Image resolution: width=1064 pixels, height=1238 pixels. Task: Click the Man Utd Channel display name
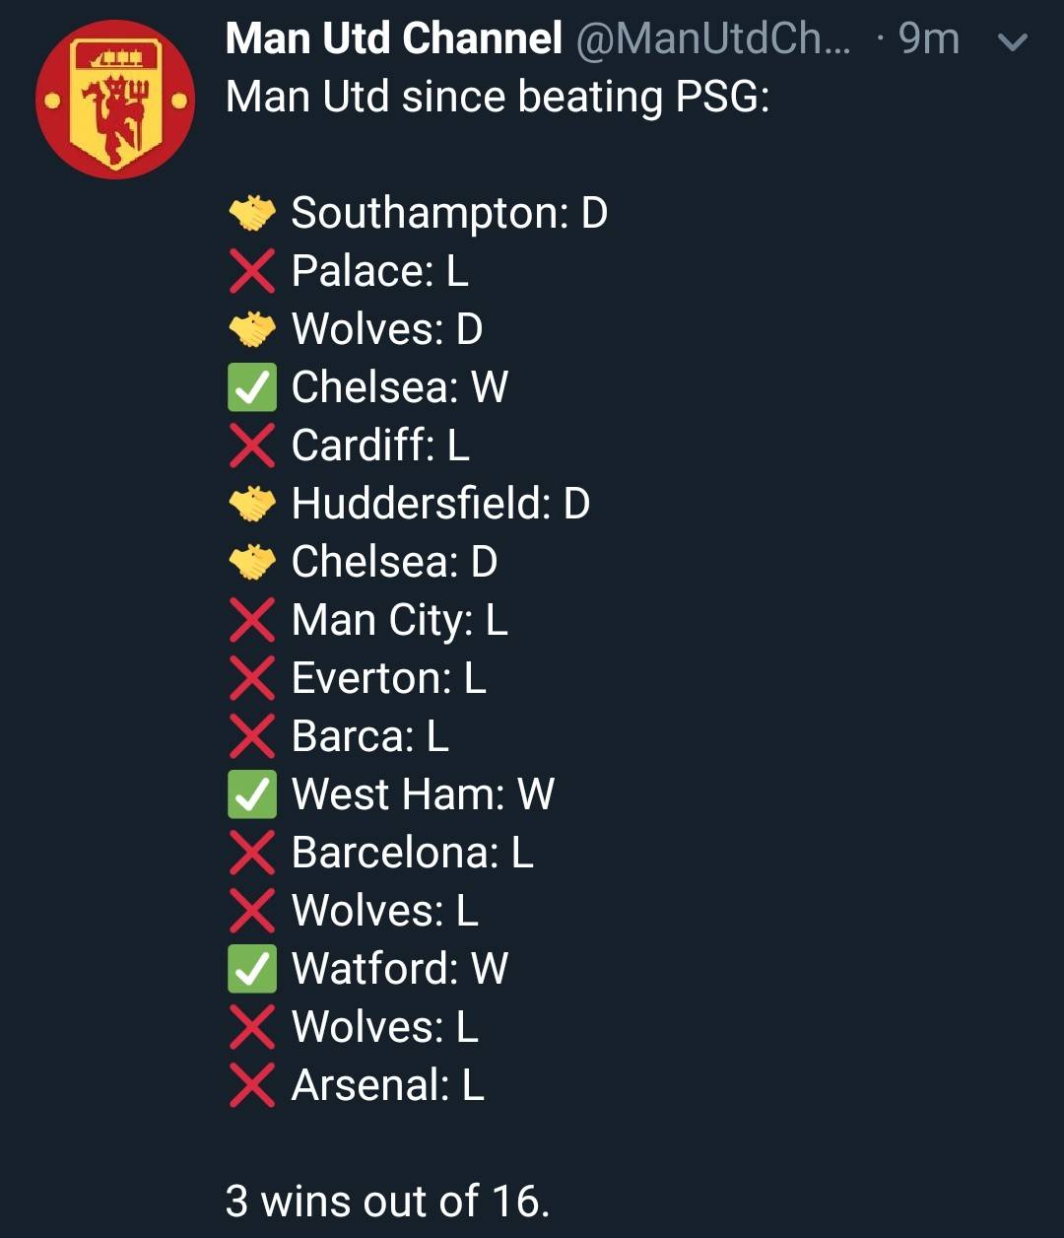click(x=394, y=39)
